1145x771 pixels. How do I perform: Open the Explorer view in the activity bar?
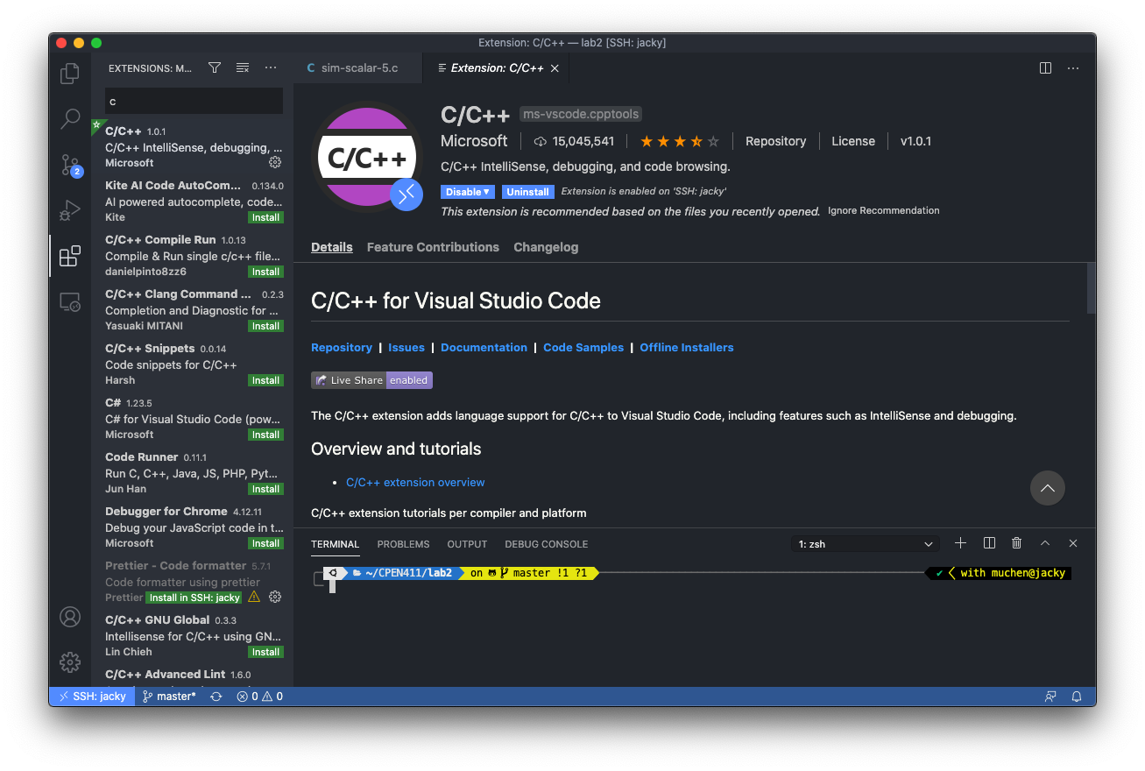point(69,74)
